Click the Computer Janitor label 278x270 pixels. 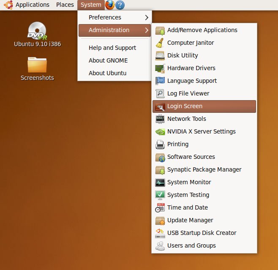click(191, 43)
